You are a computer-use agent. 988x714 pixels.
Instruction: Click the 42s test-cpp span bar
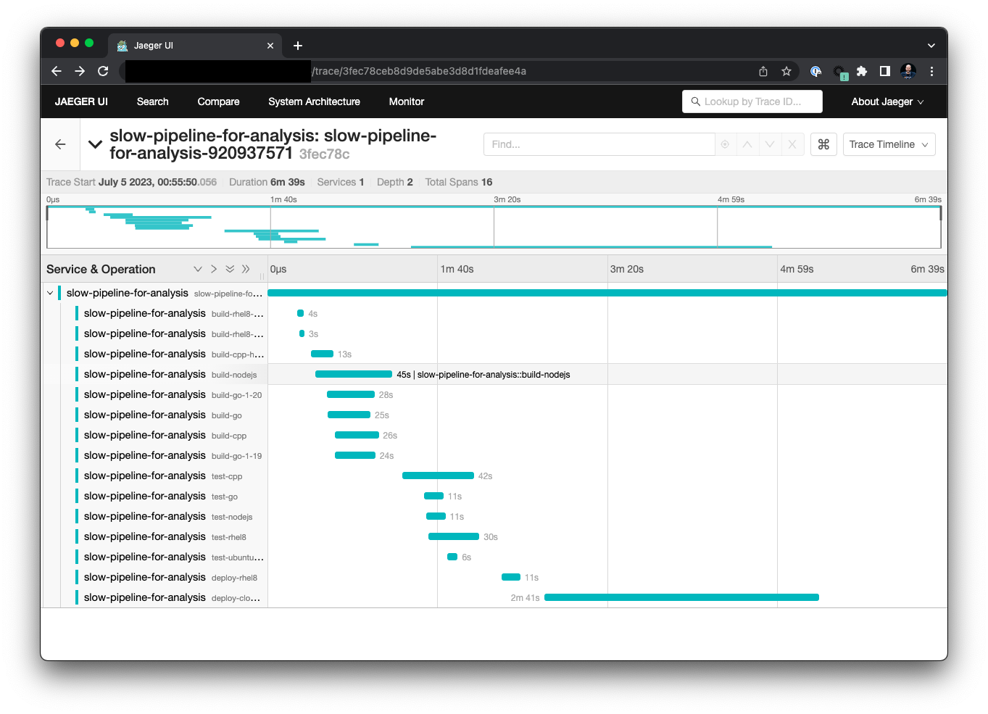click(x=438, y=476)
